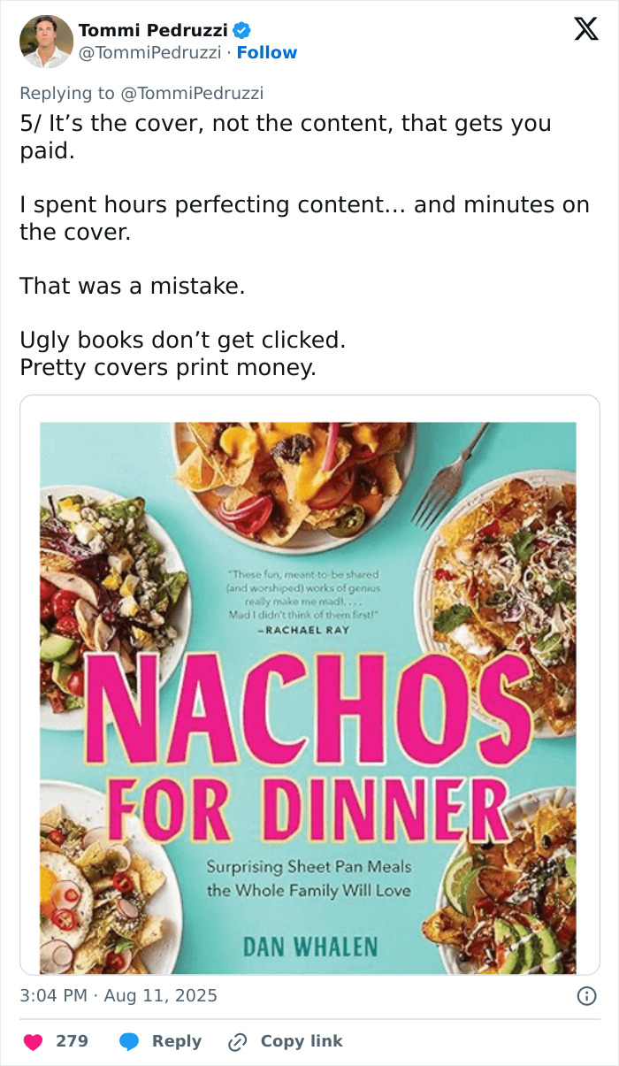Open Tommi Pedruzzi's profile avatar
This screenshot has width=619, height=1066.
pos(46,42)
